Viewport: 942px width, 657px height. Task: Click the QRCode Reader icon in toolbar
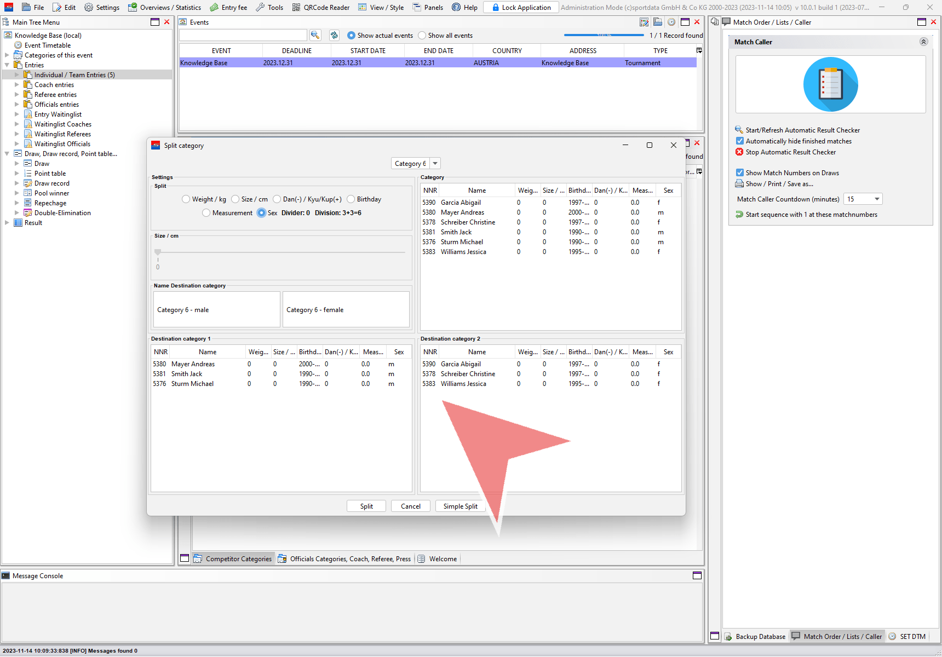(x=296, y=7)
